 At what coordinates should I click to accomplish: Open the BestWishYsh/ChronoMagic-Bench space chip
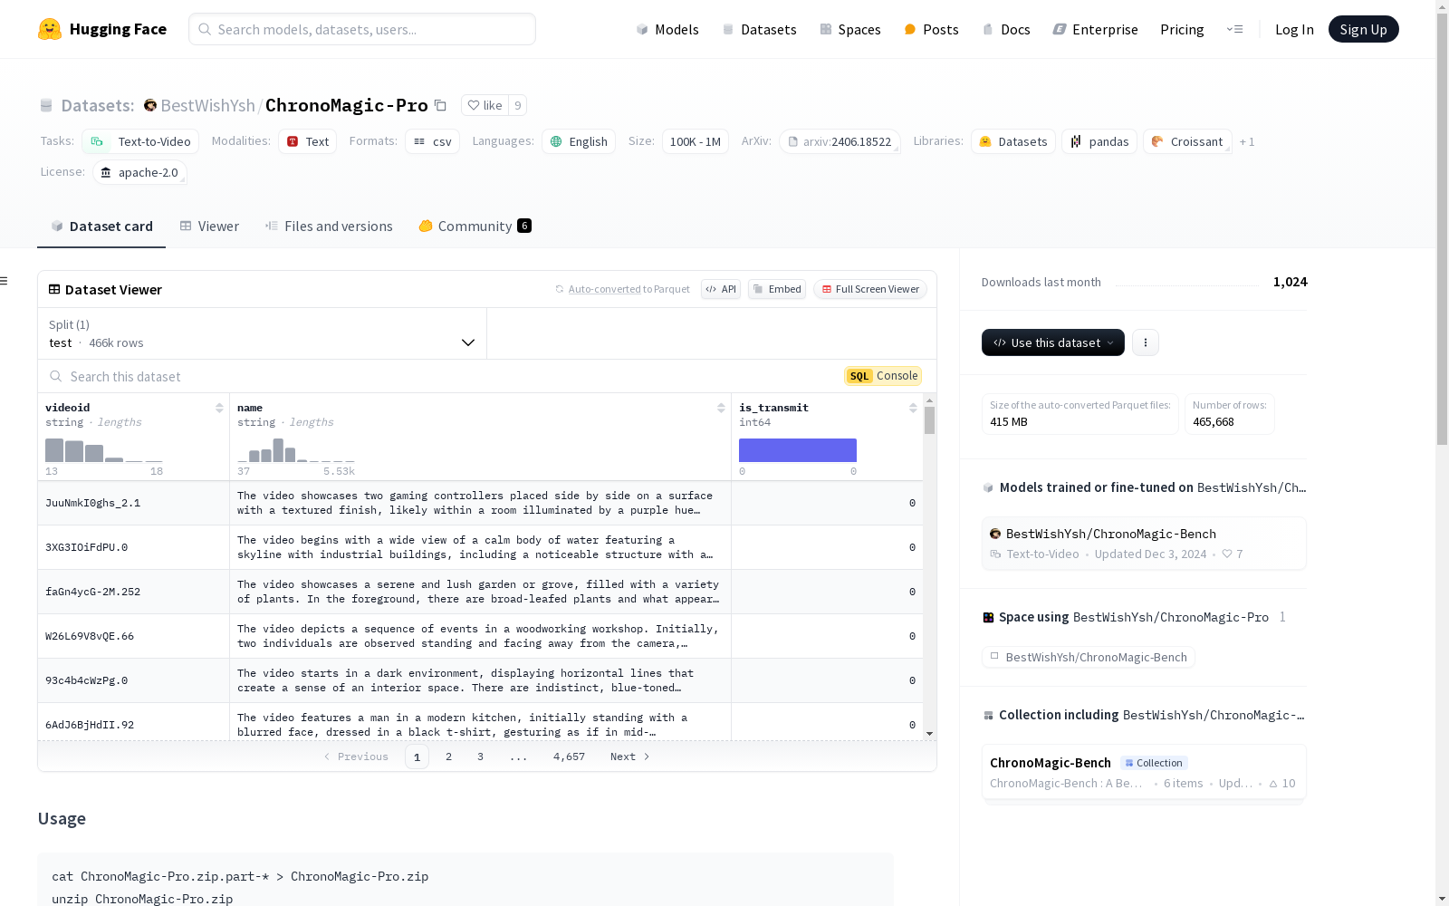1089,657
